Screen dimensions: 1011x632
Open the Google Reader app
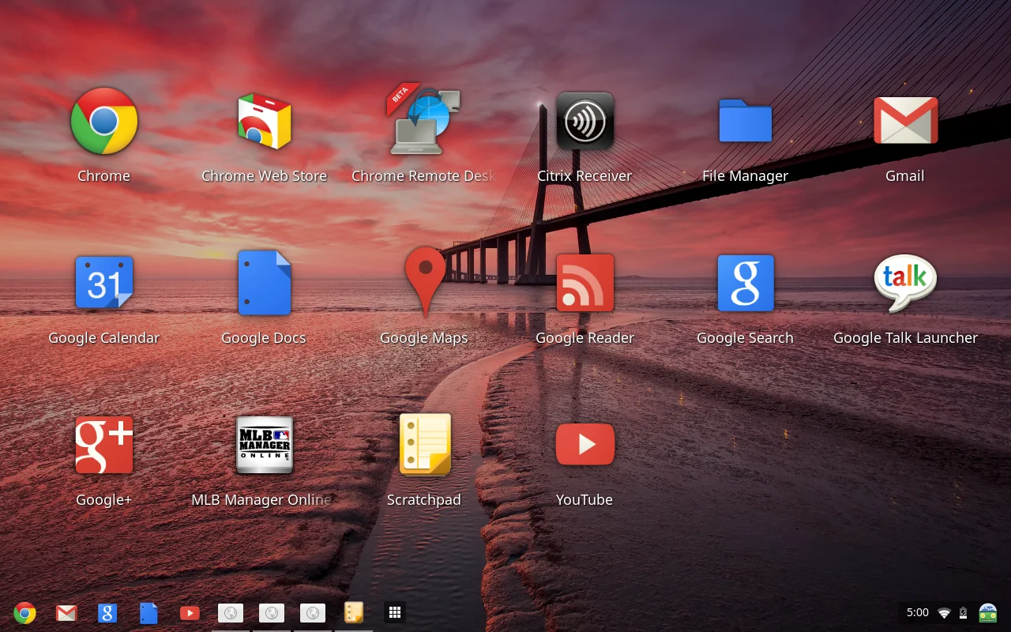tap(585, 283)
